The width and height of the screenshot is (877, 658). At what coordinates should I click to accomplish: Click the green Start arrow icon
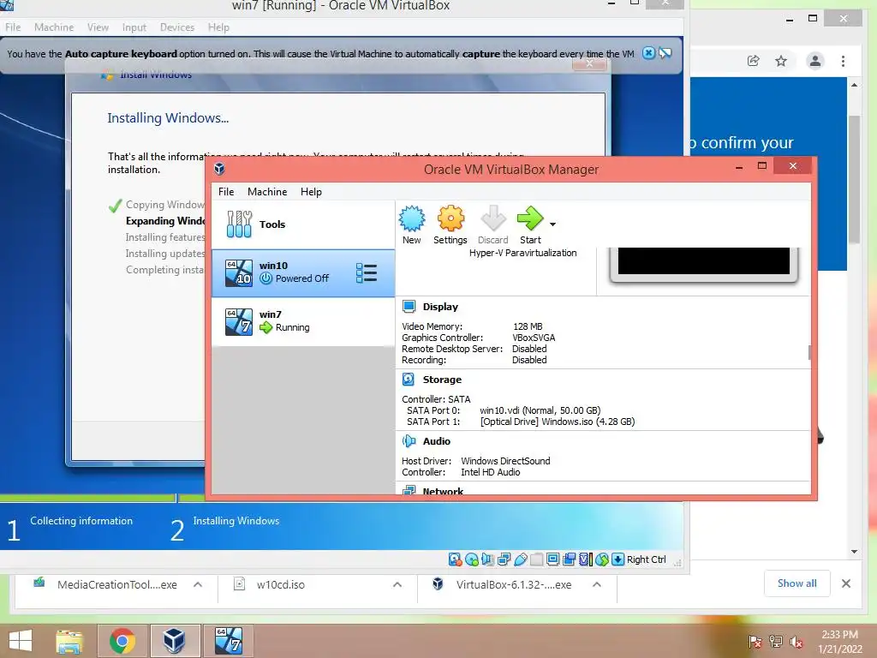(x=529, y=218)
